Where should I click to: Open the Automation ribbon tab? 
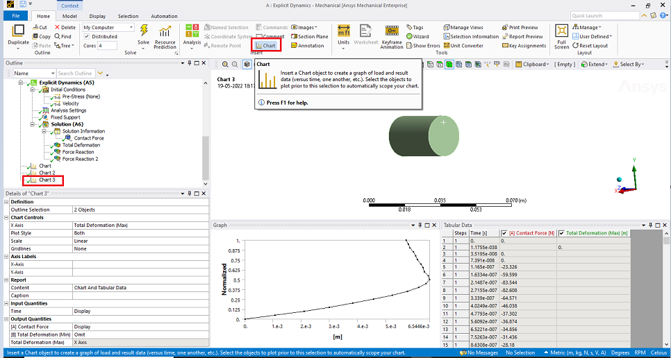point(164,16)
